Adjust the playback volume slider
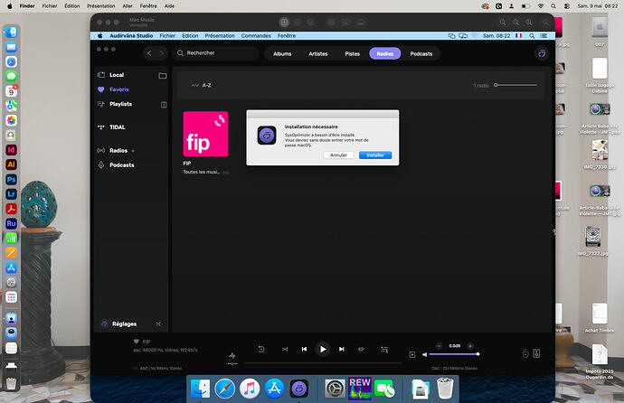 pos(454,354)
